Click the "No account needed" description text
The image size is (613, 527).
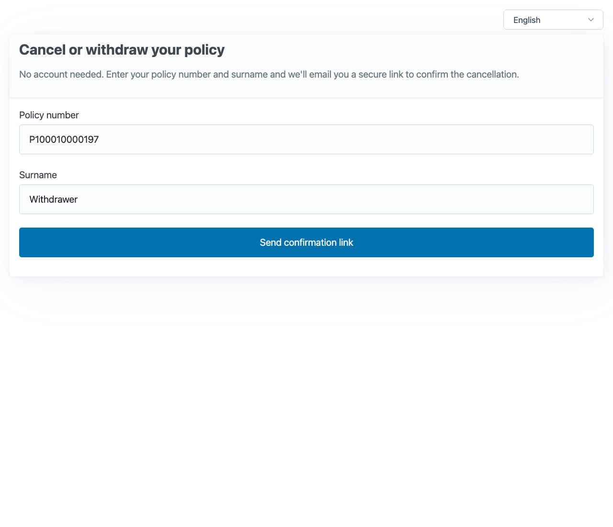[269, 74]
